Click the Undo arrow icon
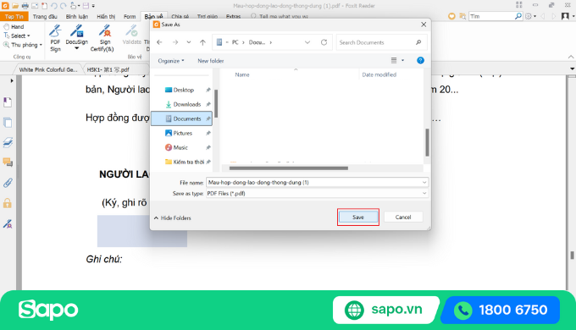The height and width of the screenshot is (330, 576). [x=54, y=6]
